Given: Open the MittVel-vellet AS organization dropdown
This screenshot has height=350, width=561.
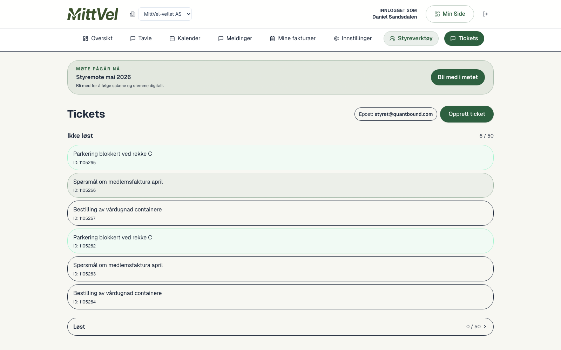Looking at the screenshot, I should [165, 14].
